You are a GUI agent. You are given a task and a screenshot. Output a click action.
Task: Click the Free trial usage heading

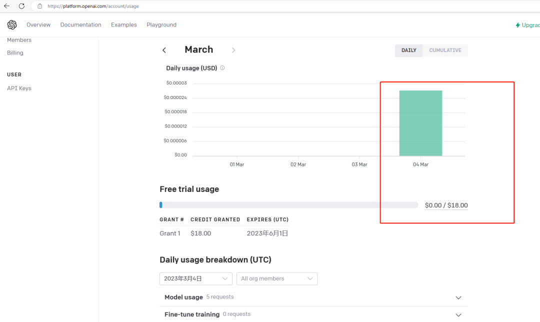[x=189, y=189]
